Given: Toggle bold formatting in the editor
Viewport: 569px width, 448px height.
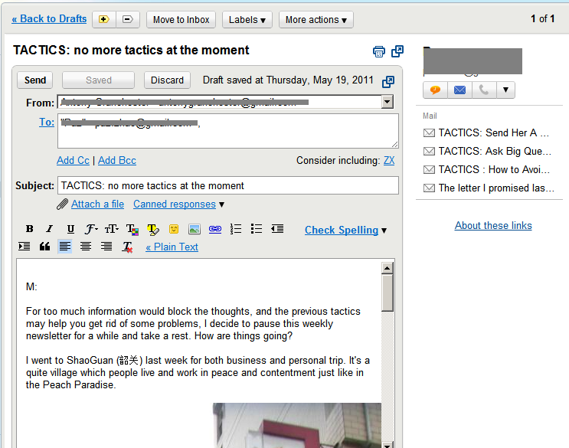Looking at the screenshot, I should pyautogui.click(x=30, y=229).
